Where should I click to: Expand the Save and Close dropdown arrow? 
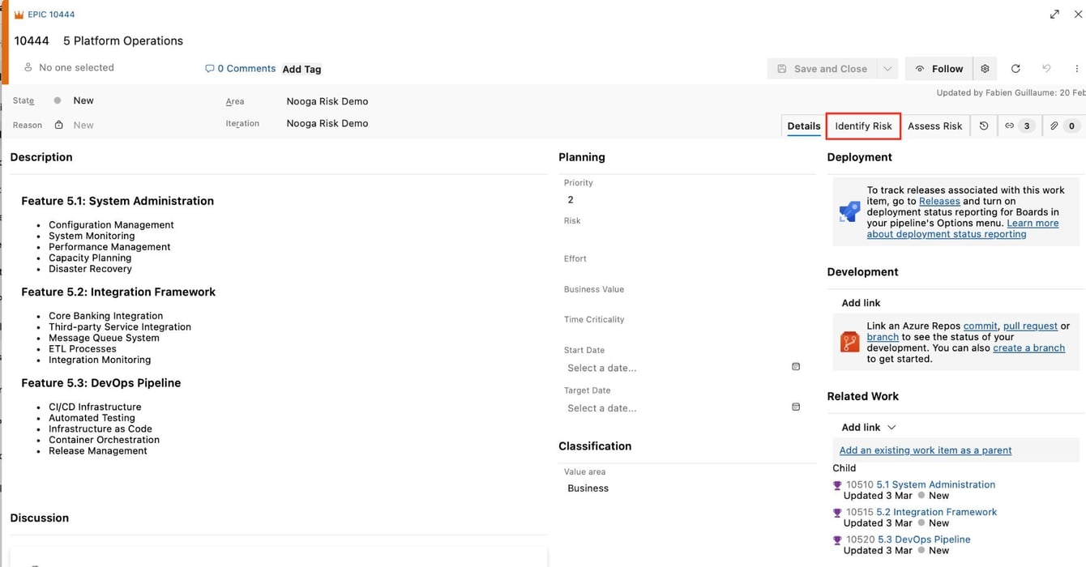pyautogui.click(x=887, y=69)
